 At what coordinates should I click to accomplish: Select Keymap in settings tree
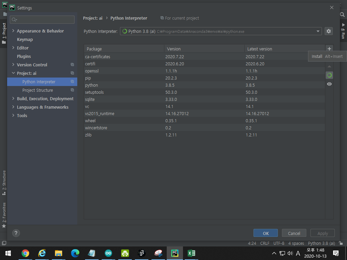point(25,39)
